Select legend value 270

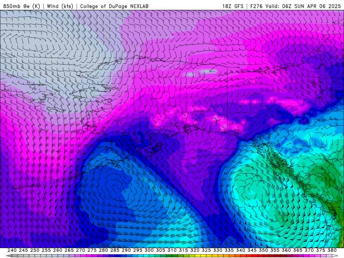(x=80, y=250)
